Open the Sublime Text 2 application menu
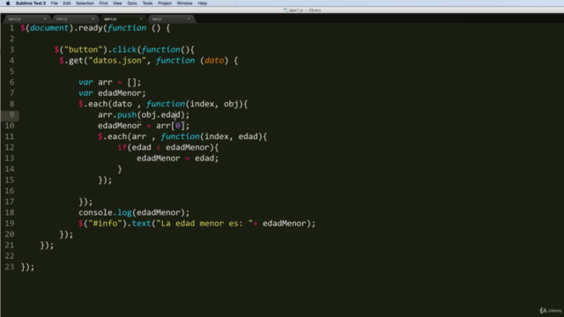 click(x=31, y=4)
